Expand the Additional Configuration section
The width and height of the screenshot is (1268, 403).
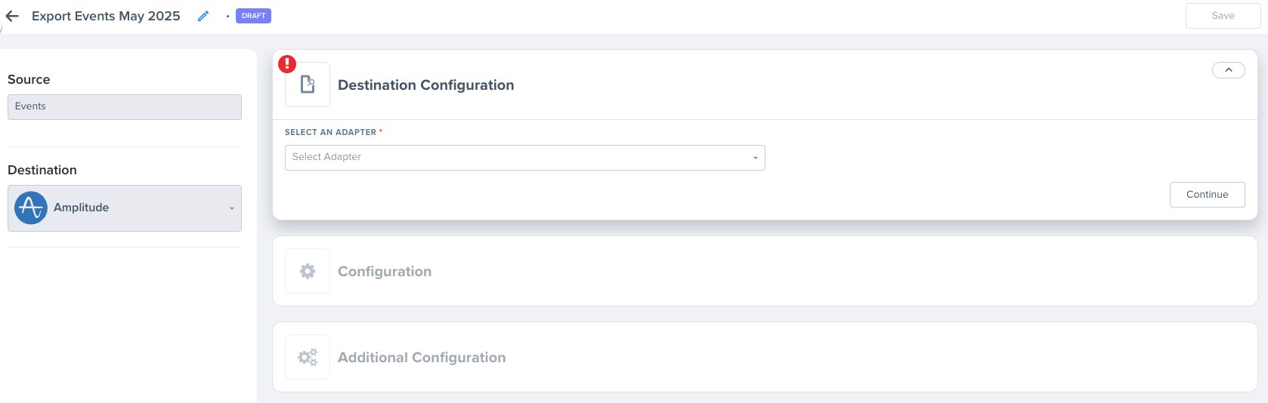point(765,357)
